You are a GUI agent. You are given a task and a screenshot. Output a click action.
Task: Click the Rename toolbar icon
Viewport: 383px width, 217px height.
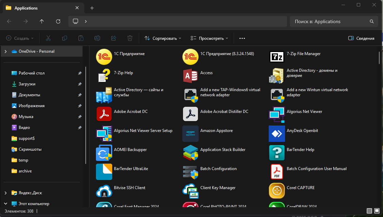[x=97, y=38]
